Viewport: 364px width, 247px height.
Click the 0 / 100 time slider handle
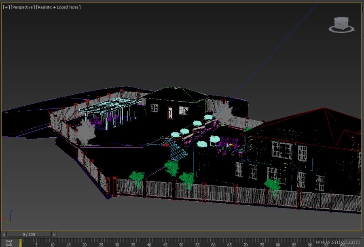pyautogui.click(x=29, y=234)
